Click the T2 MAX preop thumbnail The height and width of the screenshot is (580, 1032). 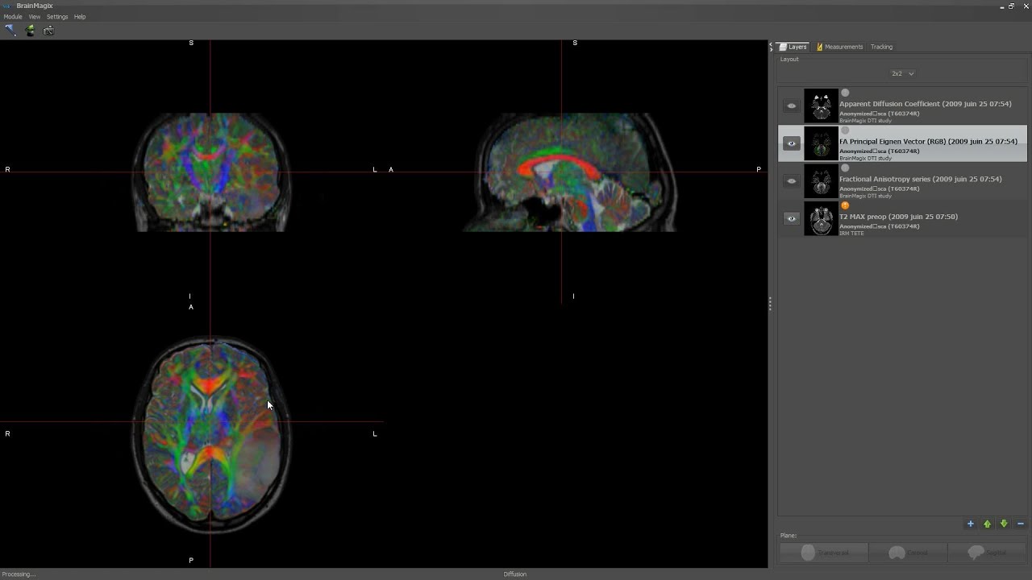[x=821, y=218]
